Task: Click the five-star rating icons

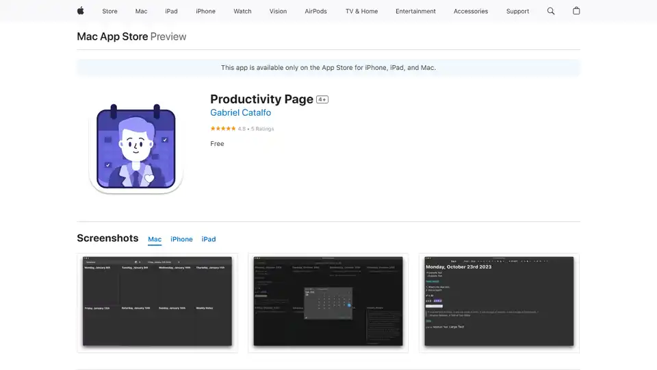Action: (x=223, y=129)
